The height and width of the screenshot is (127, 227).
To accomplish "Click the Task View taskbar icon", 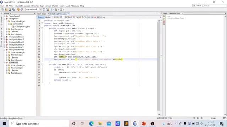I will point(82,123).
